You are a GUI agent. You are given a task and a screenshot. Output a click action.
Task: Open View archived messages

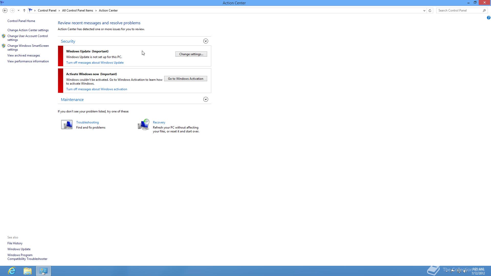point(24,55)
